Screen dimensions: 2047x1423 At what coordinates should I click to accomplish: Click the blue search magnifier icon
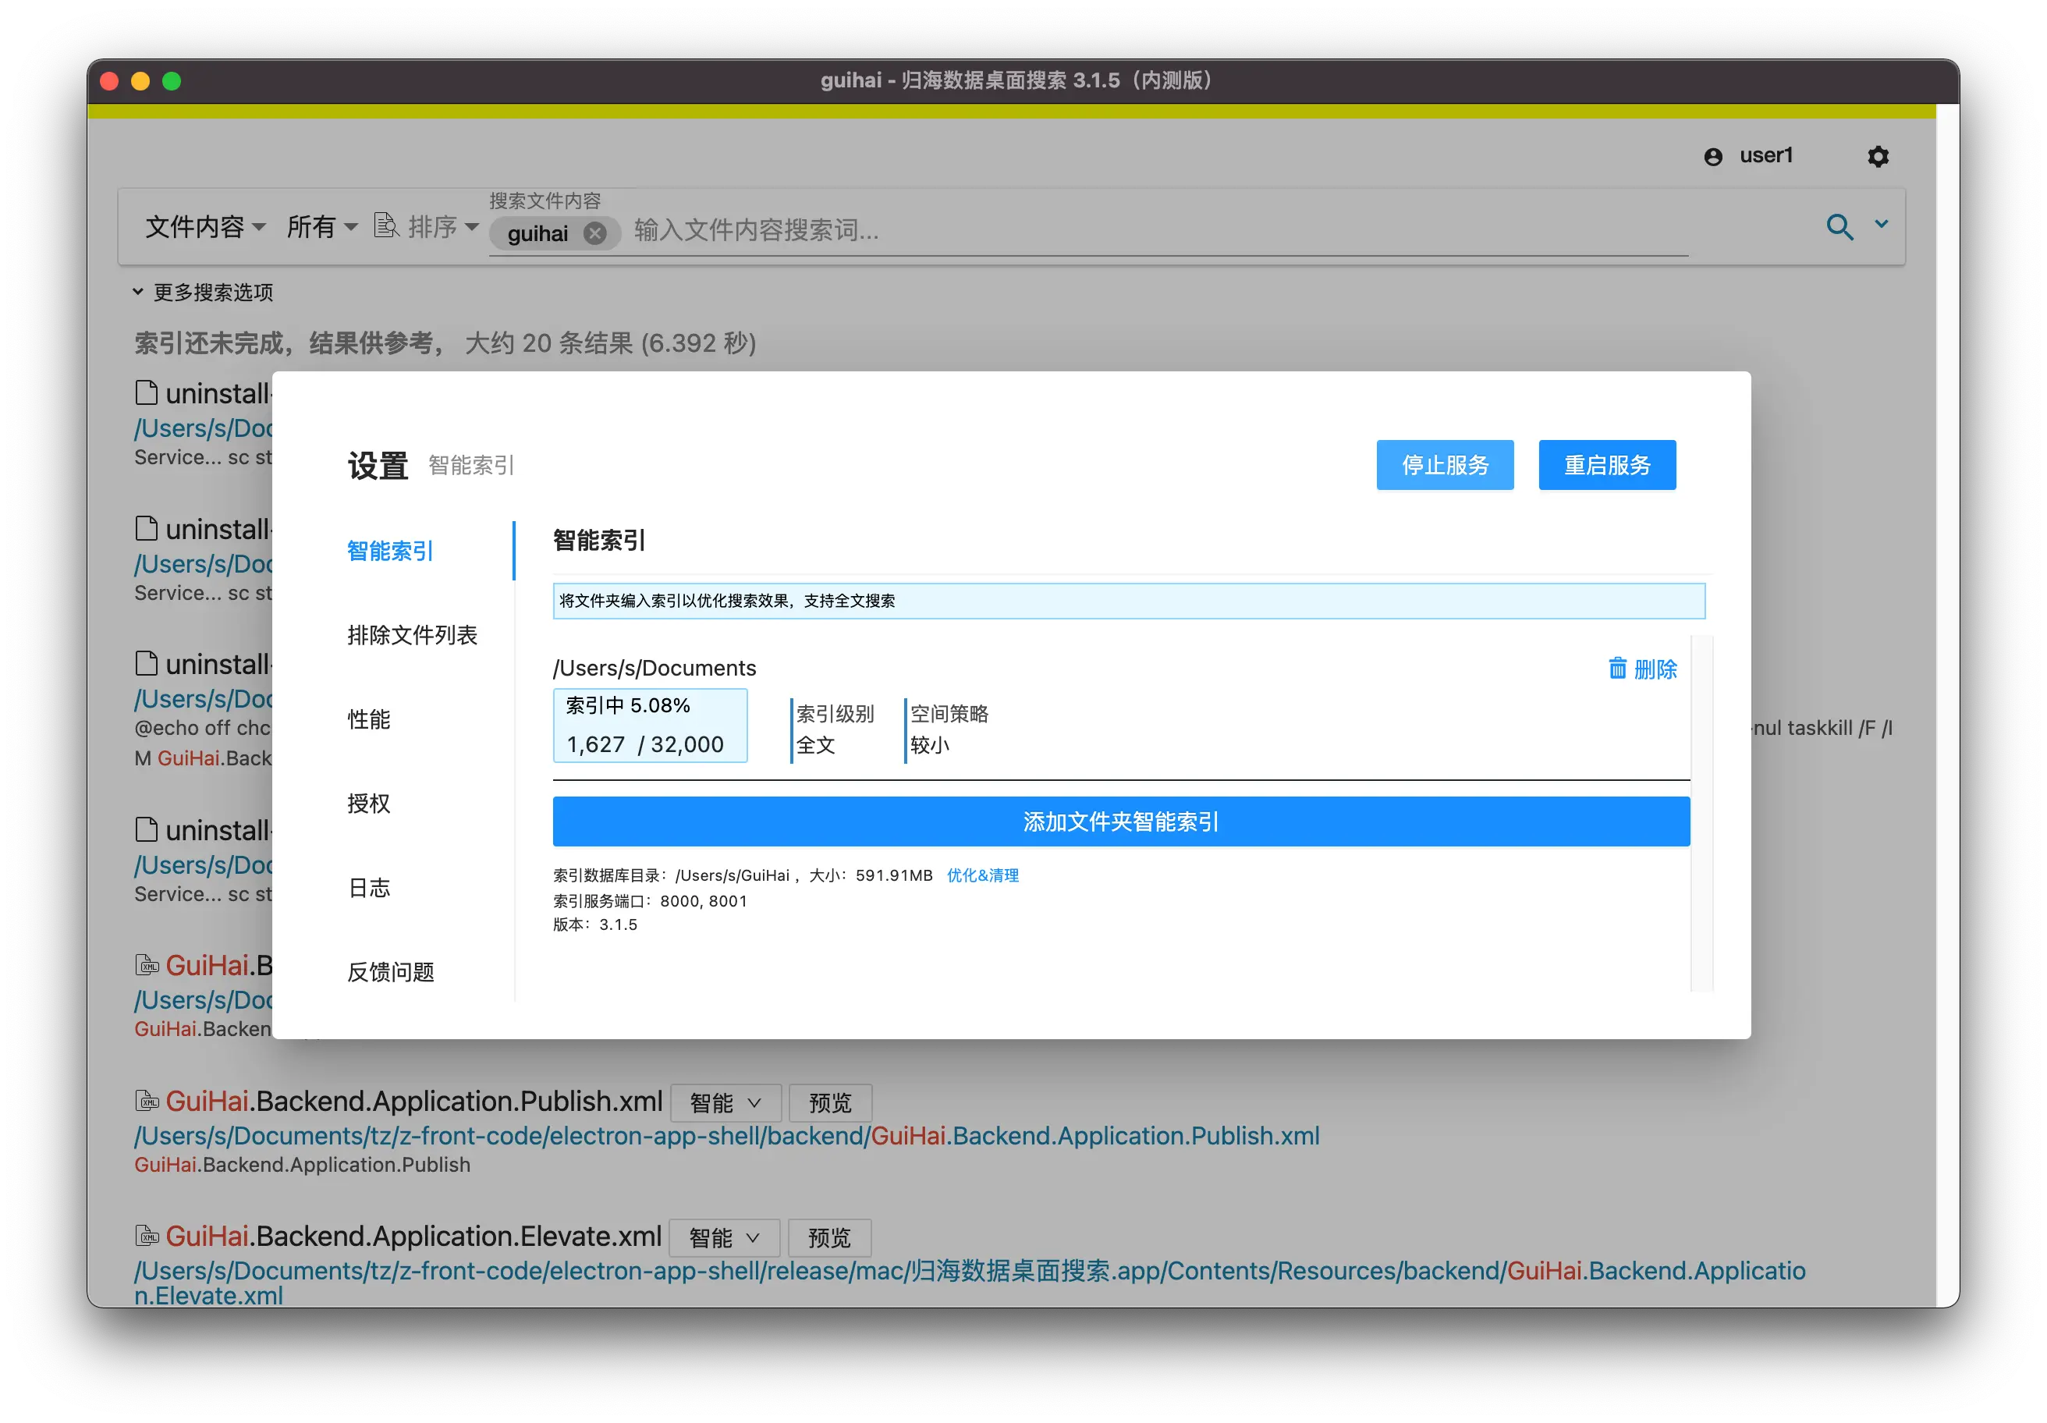point(1839,226)
